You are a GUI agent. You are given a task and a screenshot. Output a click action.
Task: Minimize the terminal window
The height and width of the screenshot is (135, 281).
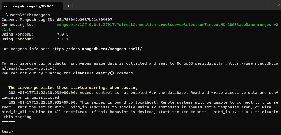(255, 5)
